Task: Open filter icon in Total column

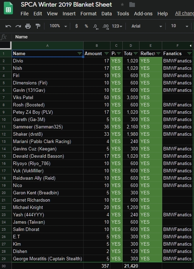Action: coord(136,53)
